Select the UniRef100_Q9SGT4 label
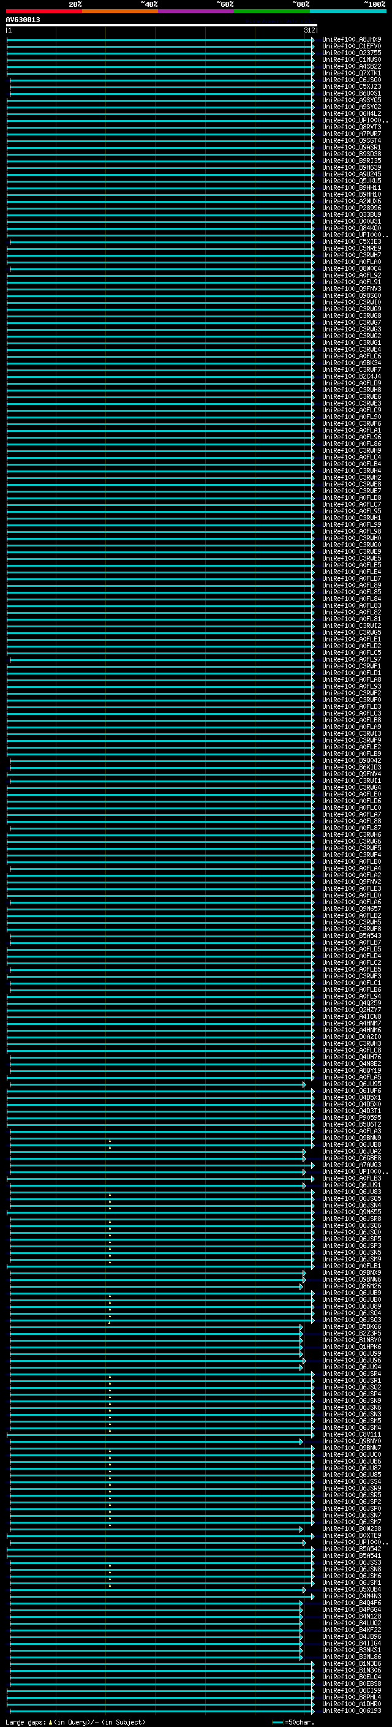The image size is (392, 1727). [x=352, y=140]
